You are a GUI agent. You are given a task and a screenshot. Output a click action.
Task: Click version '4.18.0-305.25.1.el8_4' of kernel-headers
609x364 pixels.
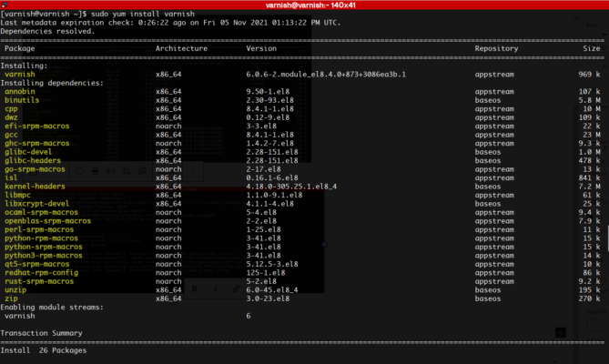[x=291, y=187]
